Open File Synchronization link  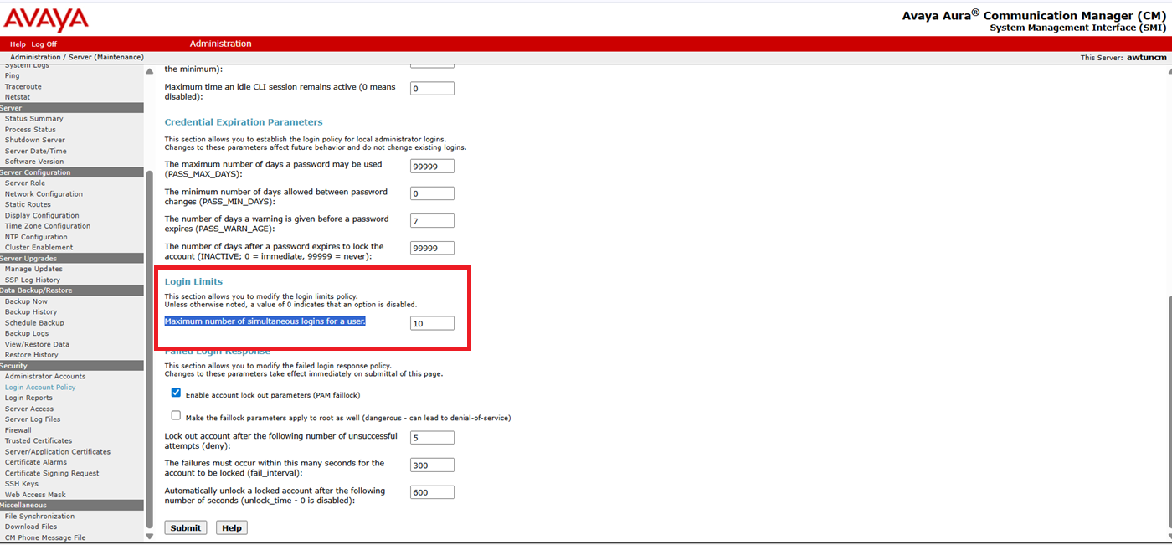click(x=39, y=517)
